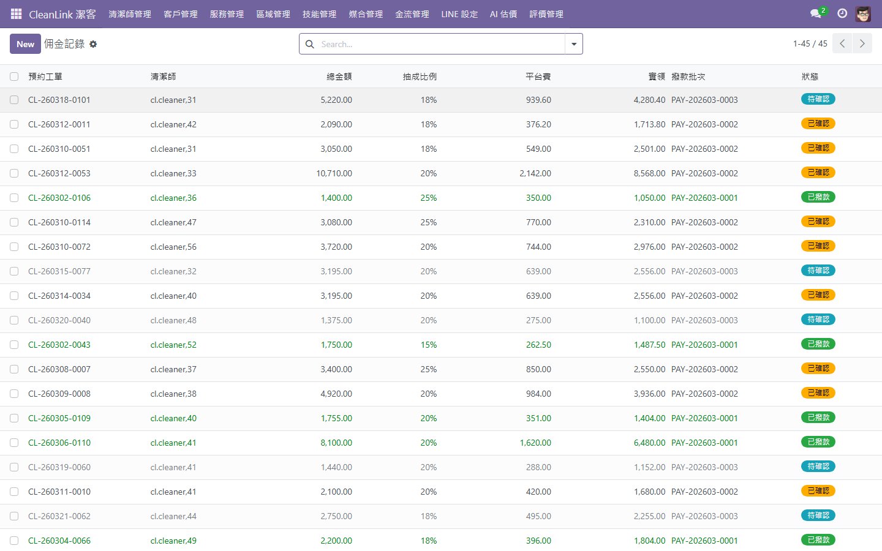Image resolution: width=882 pixels, height=551 pixels.
Task: Check the row CL-260318-0101 checkbox
Action: click(14, 100)
